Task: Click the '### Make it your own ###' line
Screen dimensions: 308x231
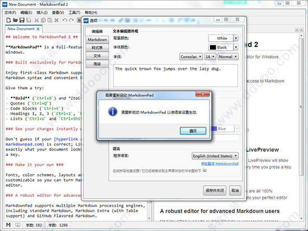Action: (x=34, y=164)
